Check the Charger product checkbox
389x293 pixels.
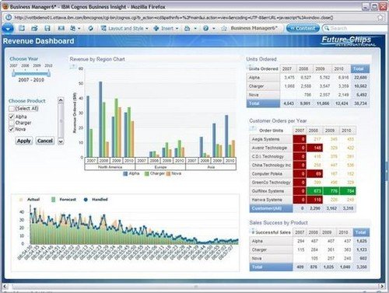pos(12,123)
